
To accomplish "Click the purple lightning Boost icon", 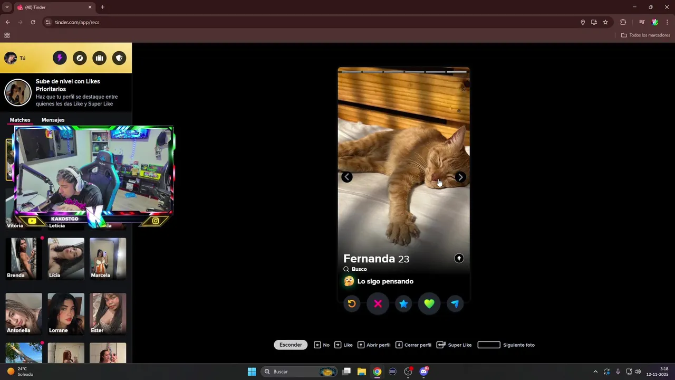I will coord(60,58).
